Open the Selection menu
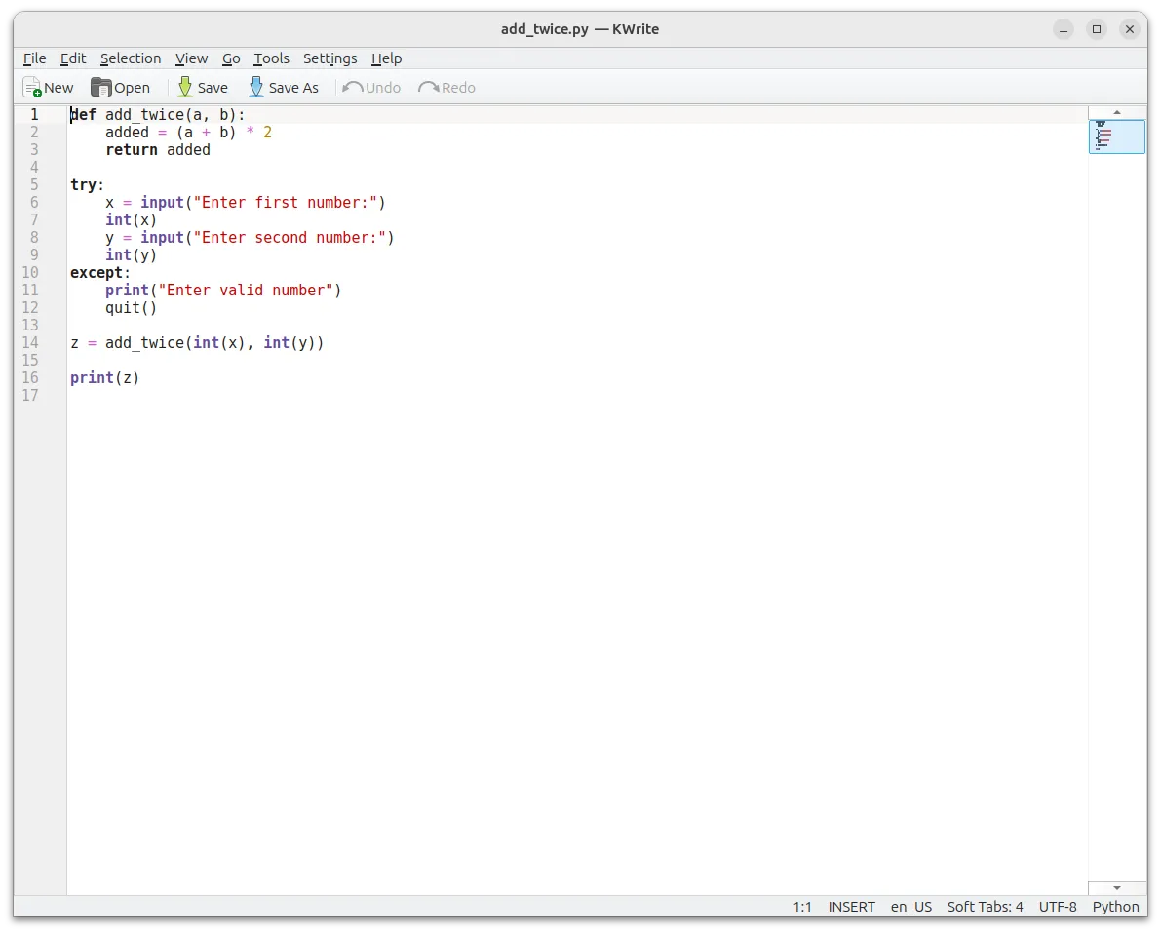Screen dimensions: 1161x933 pyautogui.click(x=131, y=58)
